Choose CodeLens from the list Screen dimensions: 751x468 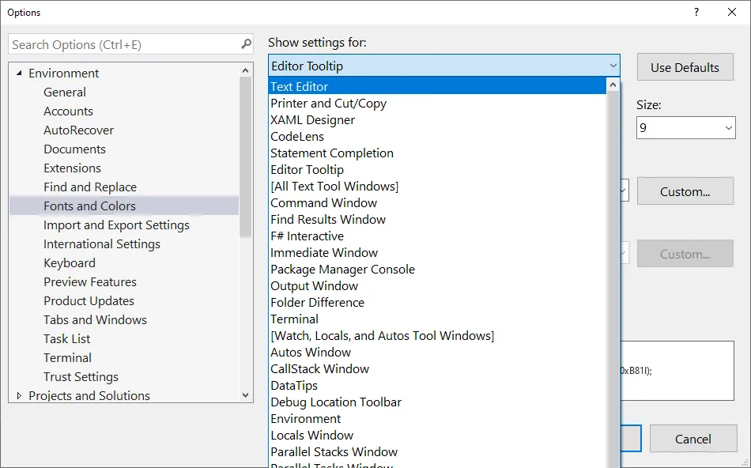click(x=437, y=137)
